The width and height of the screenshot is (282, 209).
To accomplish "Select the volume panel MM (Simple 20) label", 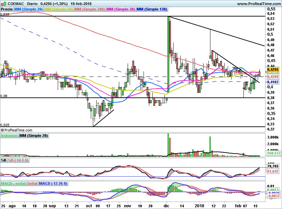I will [x=33, y=136].
